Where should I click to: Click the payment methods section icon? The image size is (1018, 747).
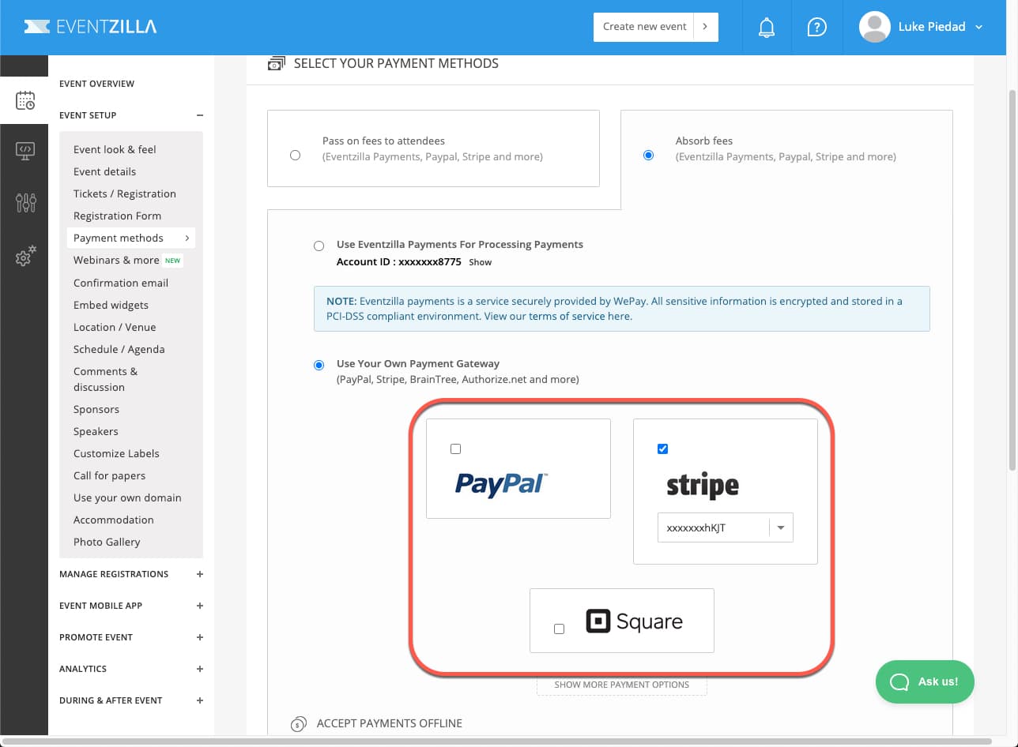pos(277,63)
